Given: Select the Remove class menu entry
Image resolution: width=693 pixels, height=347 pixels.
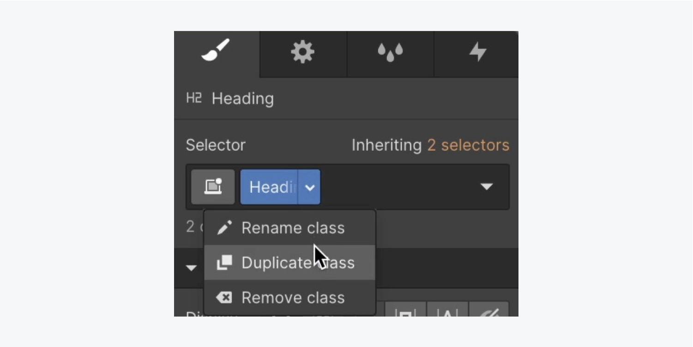Looking at the screenshot, I should (293, 298).
